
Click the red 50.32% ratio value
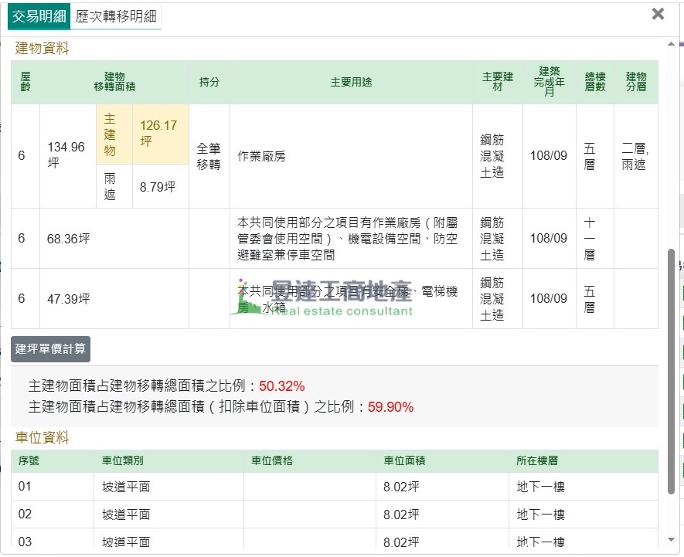tap(281, 386)
